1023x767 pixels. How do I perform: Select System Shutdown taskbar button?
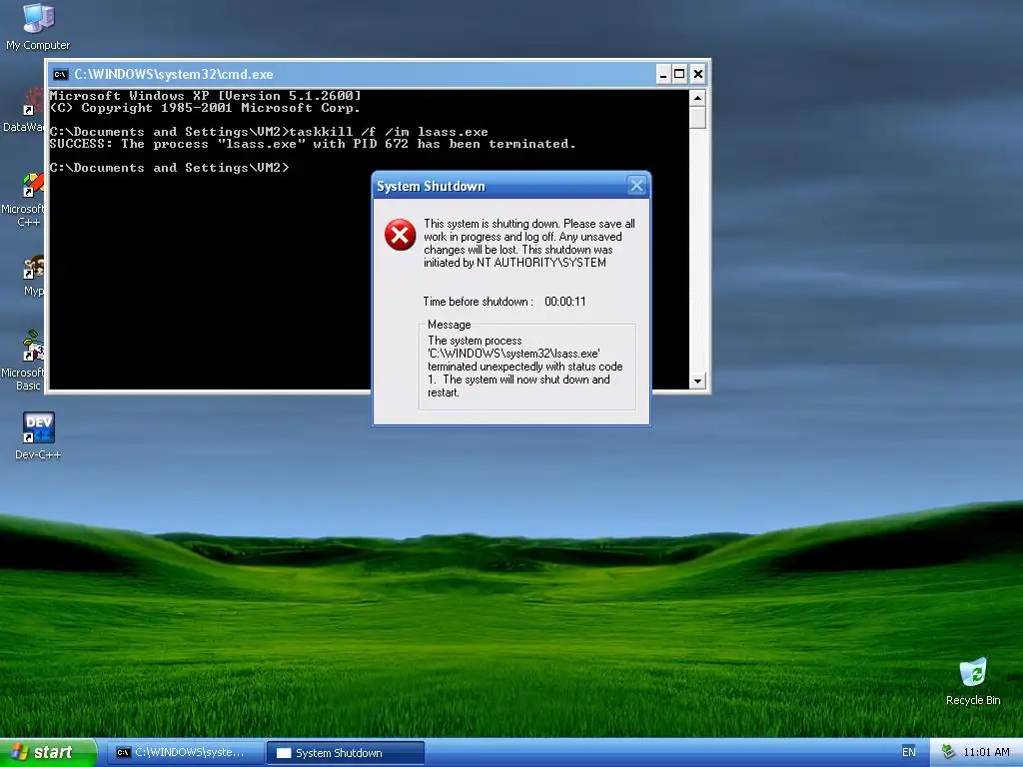pos(346,753)
